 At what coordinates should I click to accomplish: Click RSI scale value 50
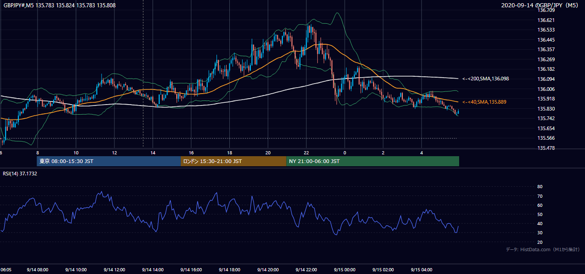[540, 215]
